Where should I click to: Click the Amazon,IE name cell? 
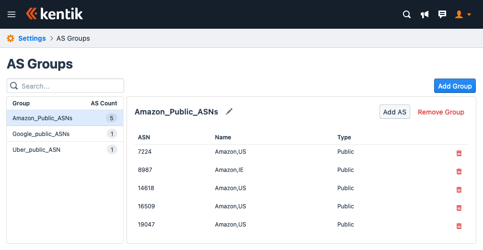(x=229, y=170)
